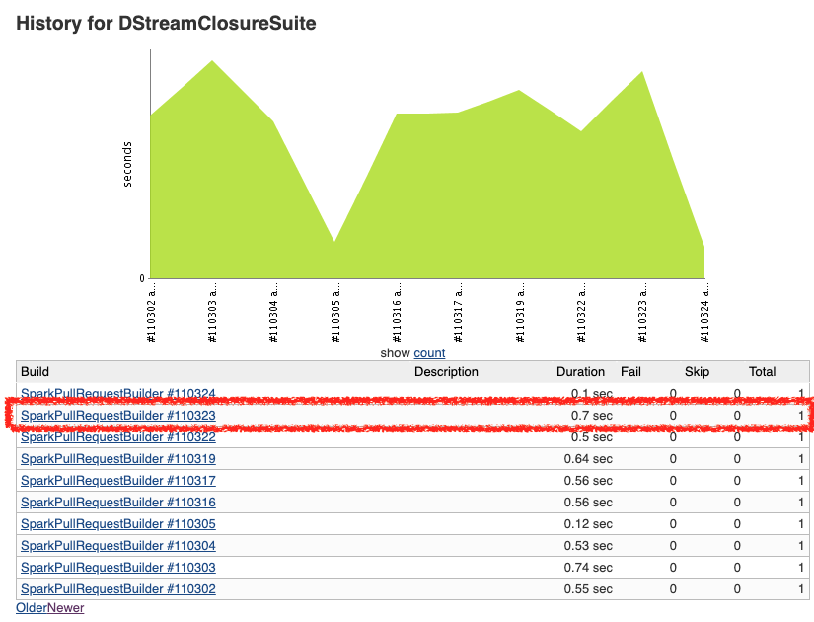Click the 0.5 sec duration cell
The width and height of the screenshot is (814, 622).
tap(592, 437)
